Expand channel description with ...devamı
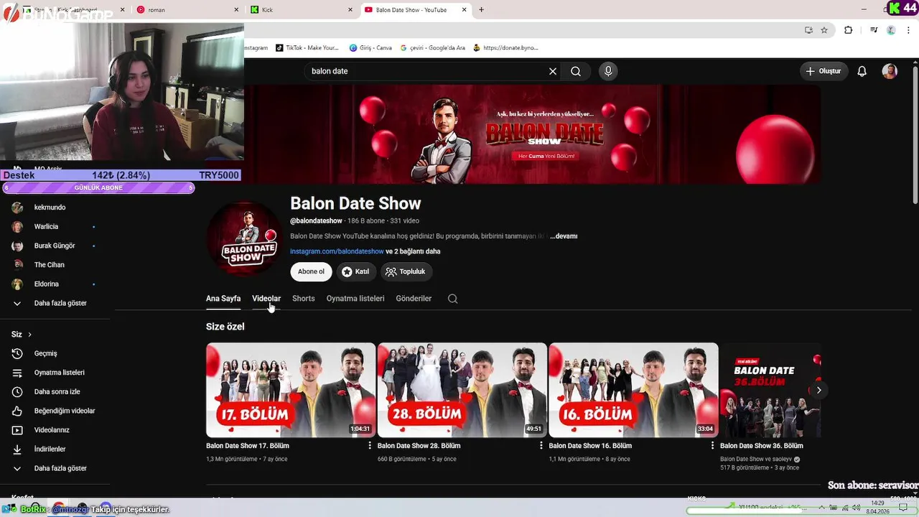This screenshot has height=517, width=919. point(564,236)
